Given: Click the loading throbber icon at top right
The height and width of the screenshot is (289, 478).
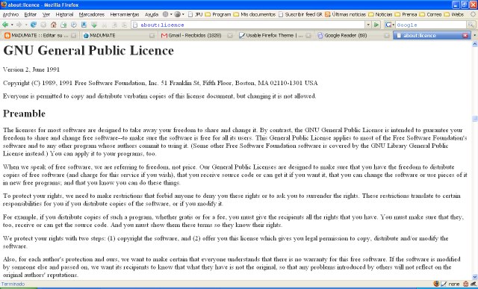Looking at the screenshot, I should 473,14.
